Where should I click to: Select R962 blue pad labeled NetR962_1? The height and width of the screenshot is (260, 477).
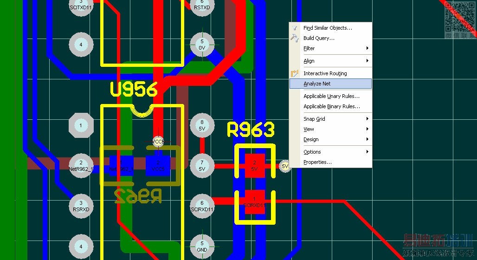coord(122,166)
